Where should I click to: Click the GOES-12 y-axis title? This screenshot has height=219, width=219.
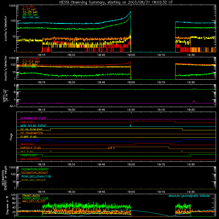5,96
